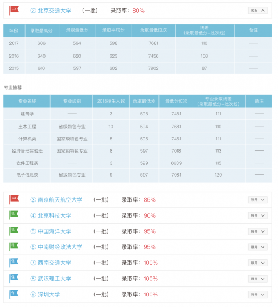Click the 2018招生人数 column header

tap(111, 101)
